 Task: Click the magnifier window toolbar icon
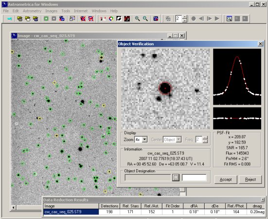coord(229,18)
